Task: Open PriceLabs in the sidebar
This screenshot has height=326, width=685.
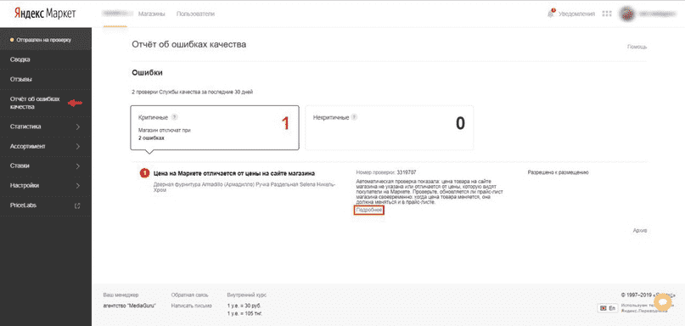Action: tap(46, 205)
